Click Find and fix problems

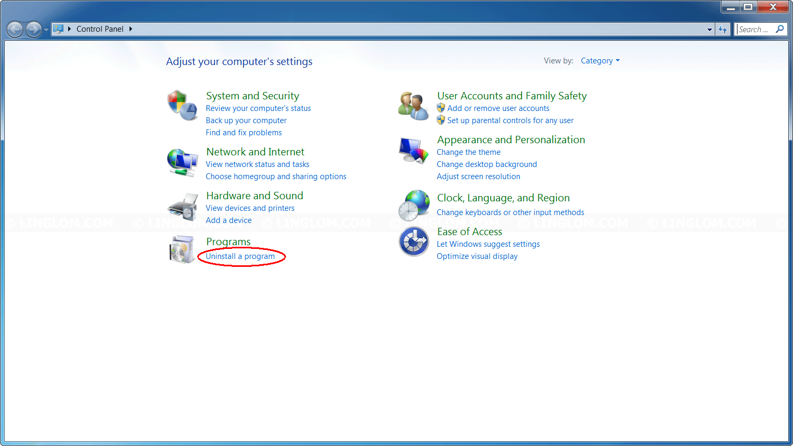[244, 133]
